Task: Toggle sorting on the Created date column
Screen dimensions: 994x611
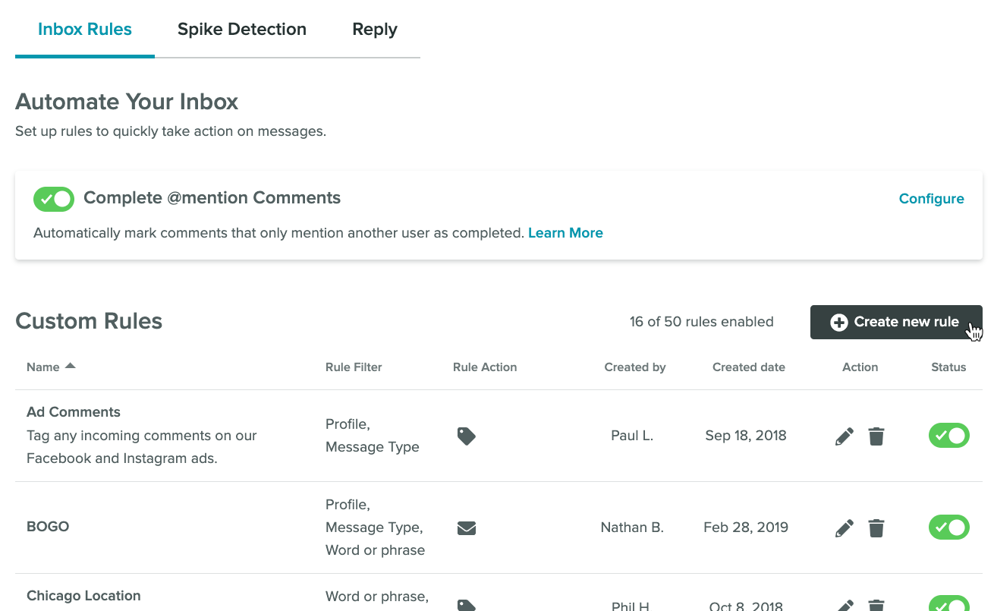Action: tap(748, 367)
